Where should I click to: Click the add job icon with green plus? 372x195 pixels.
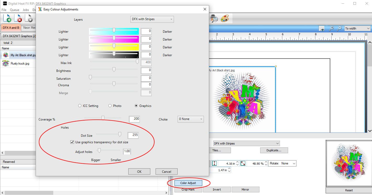[7, 18]
